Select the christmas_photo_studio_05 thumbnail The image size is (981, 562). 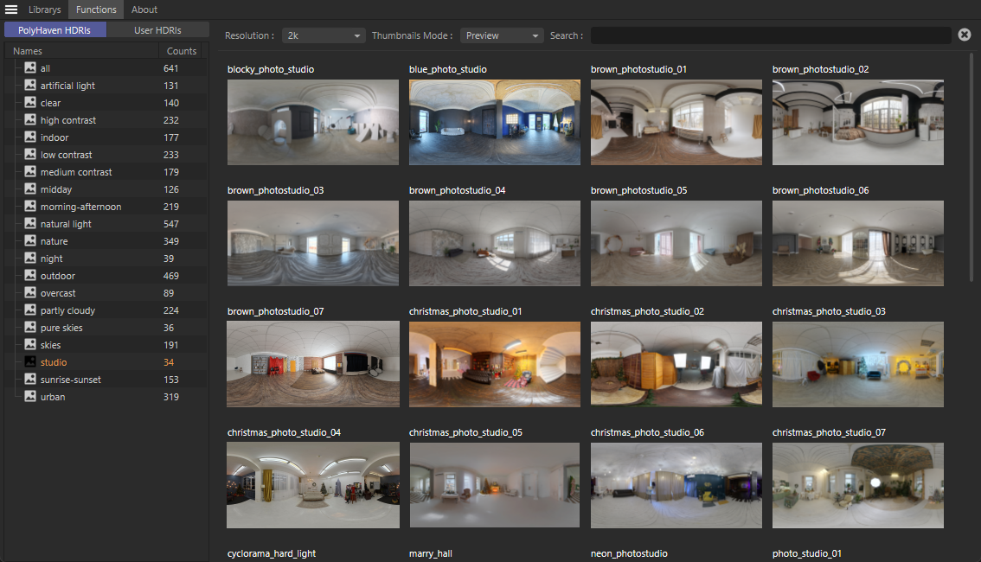(494, 485)
